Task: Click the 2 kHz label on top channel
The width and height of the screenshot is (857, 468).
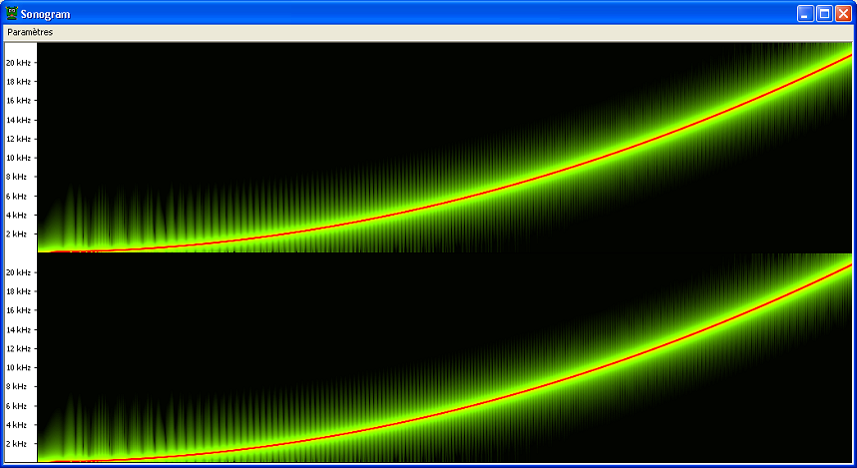Action: (16, 234)
